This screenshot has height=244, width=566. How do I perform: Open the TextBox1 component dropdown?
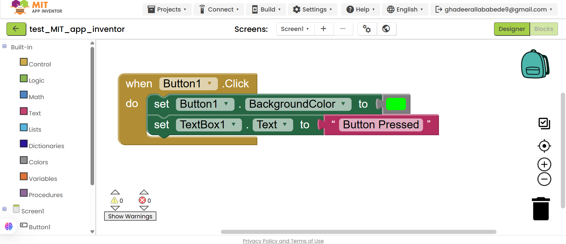(209, 125)
